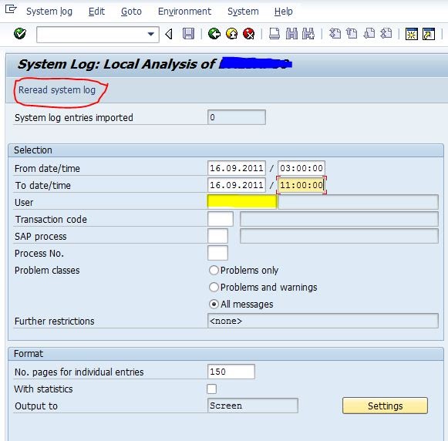This screenshot has height=441, width=448.
Task: Click the Problem classes label
Action: click(x=47, y=270)
